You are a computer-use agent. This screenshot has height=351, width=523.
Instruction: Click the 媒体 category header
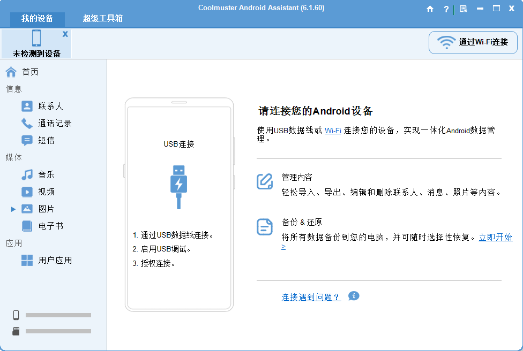(14, 157)
